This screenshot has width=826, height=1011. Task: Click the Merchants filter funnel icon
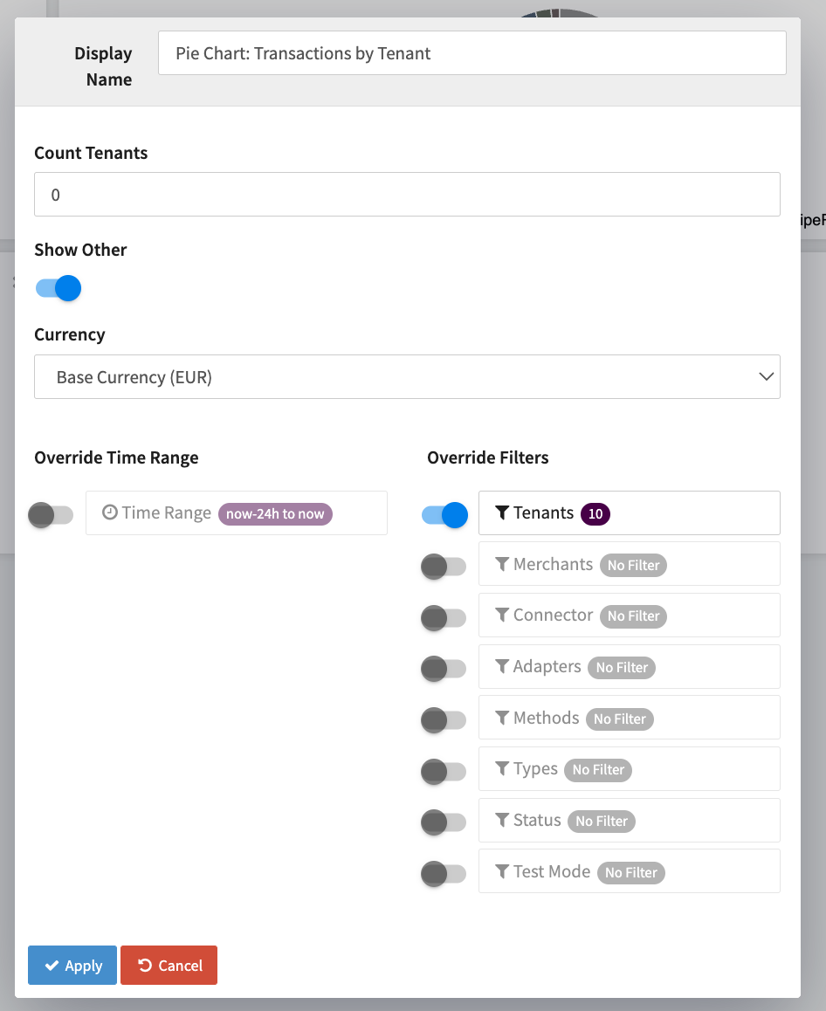502,565
